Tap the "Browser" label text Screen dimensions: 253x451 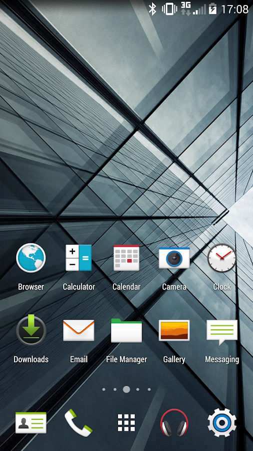click(x=31, y=287)
